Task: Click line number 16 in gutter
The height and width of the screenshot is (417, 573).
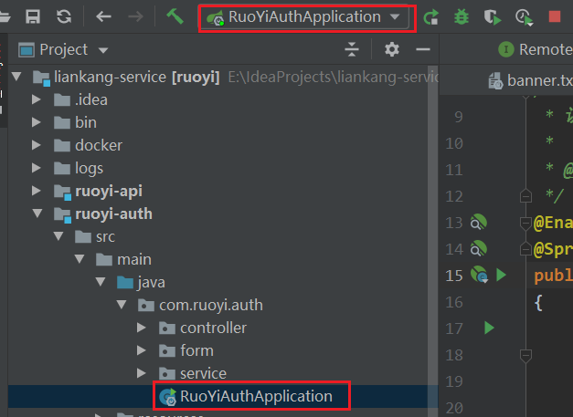Action: click(x=454, y=302)
